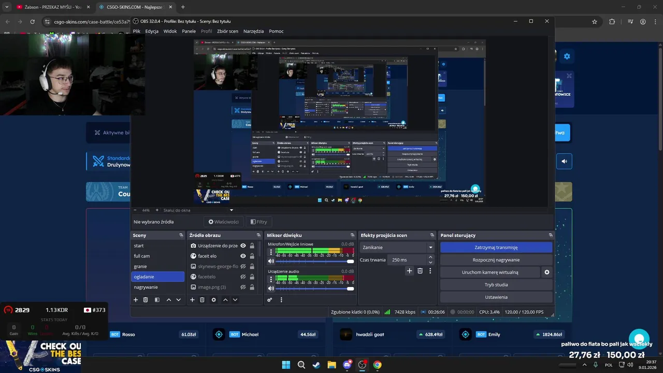Add a new scene with the plus icon
Screen dimensions: 663x373
click(x=136, y=299)
